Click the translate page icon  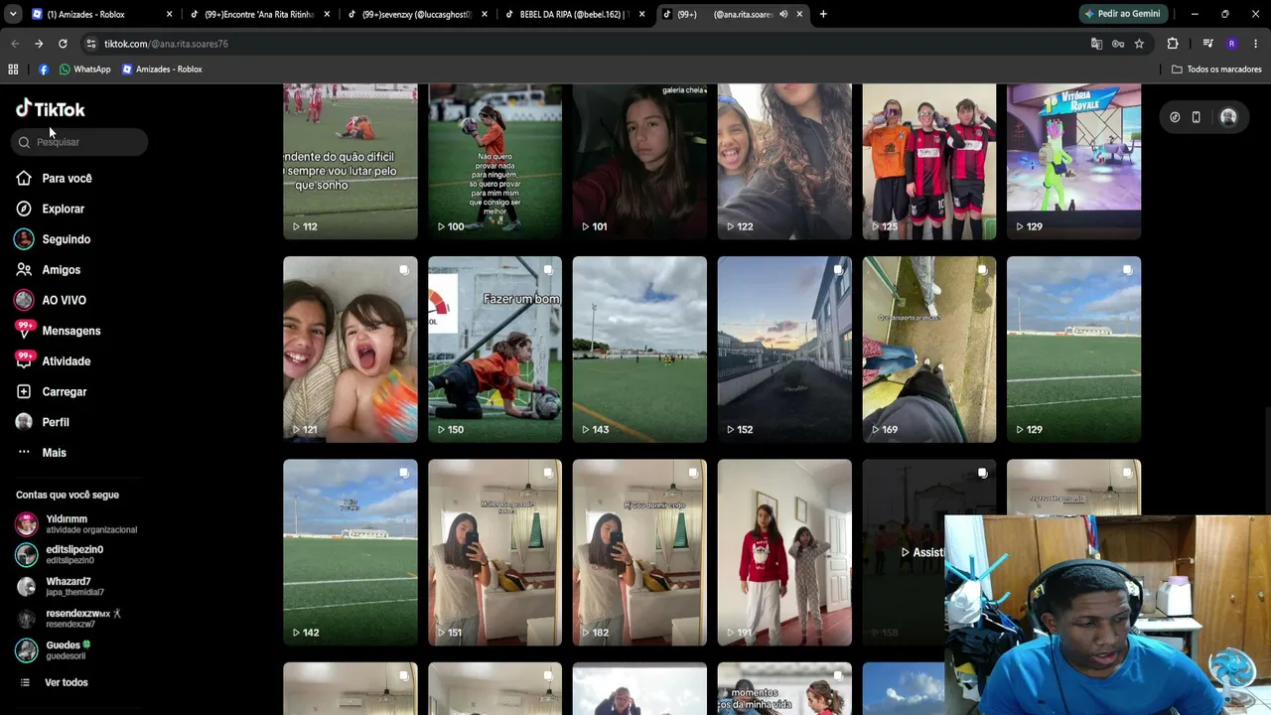coord(1096,44)
